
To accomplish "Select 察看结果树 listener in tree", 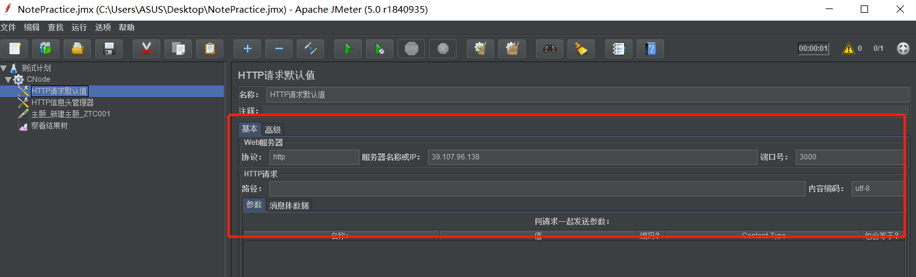I will click(49, 126).
